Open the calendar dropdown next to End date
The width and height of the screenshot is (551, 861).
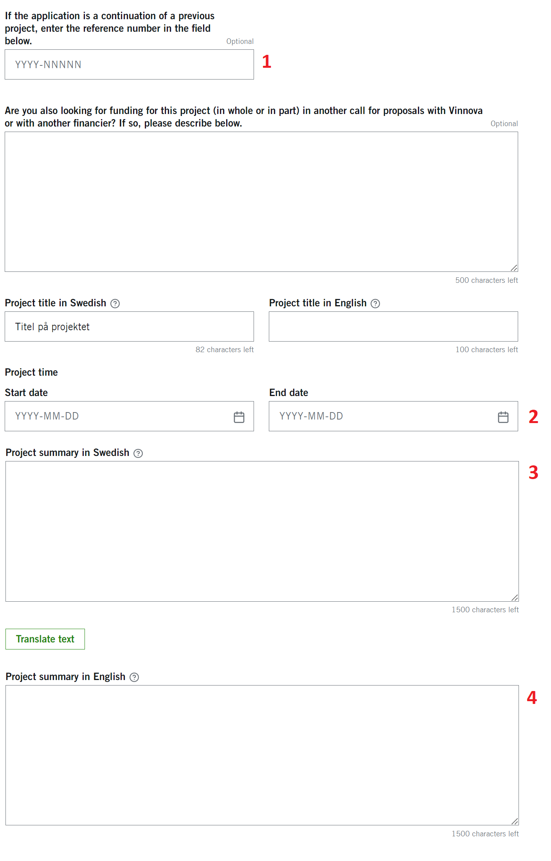[x=503, y=416]
